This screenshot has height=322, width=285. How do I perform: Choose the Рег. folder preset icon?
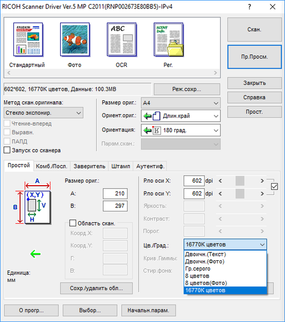[x=169, y=40]
